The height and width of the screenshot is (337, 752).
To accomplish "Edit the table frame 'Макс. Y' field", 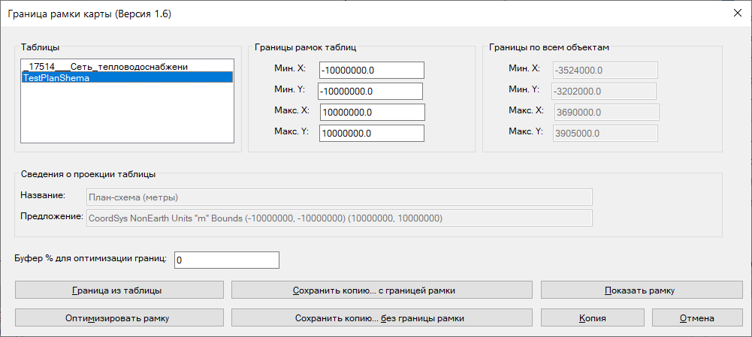I will [372, 133].
